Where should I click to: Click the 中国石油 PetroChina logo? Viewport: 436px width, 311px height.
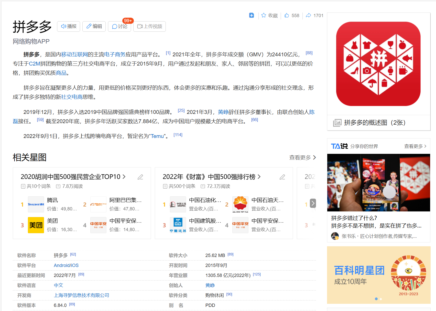(240, 204)
